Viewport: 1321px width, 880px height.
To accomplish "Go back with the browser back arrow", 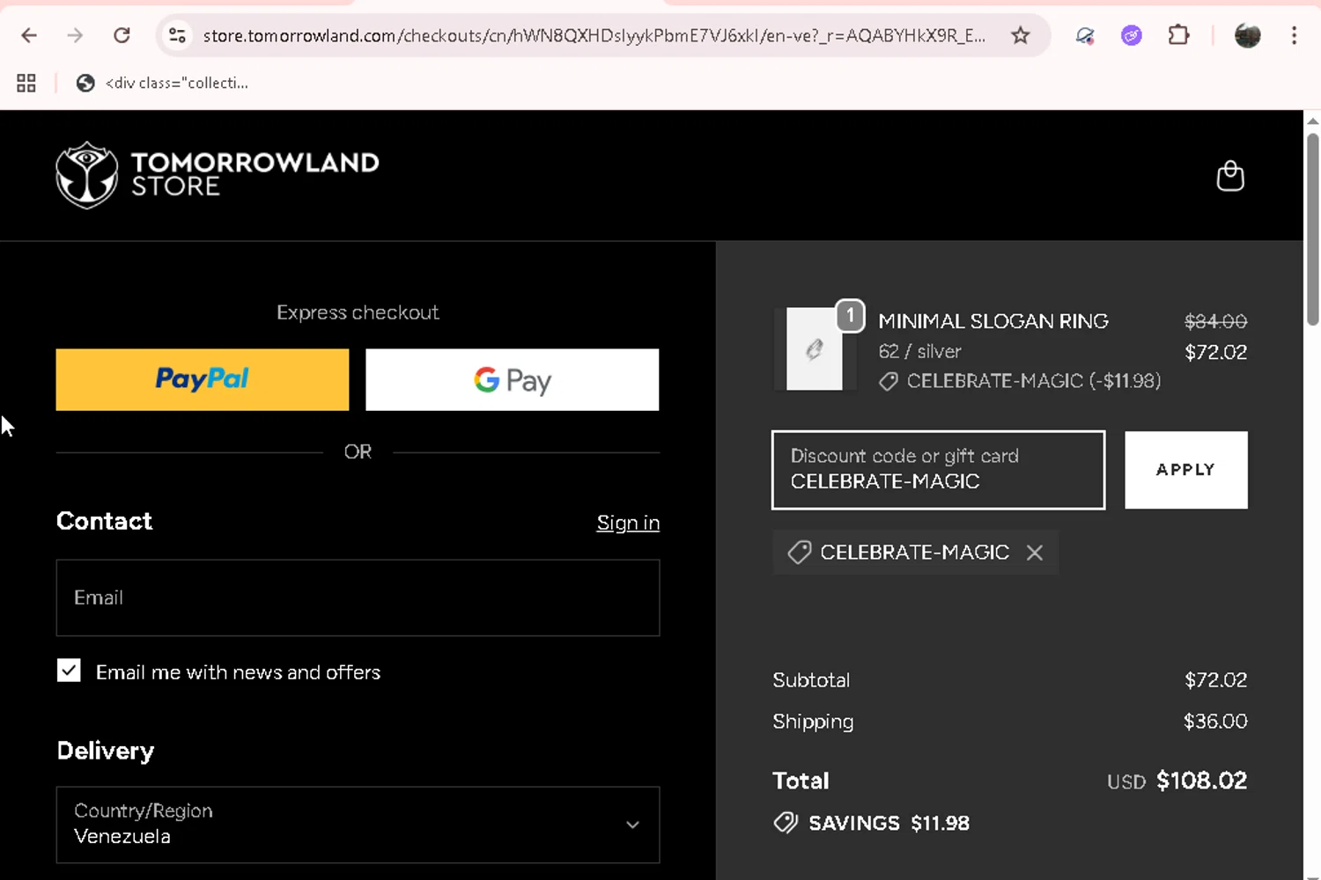I will click(29, 35).
